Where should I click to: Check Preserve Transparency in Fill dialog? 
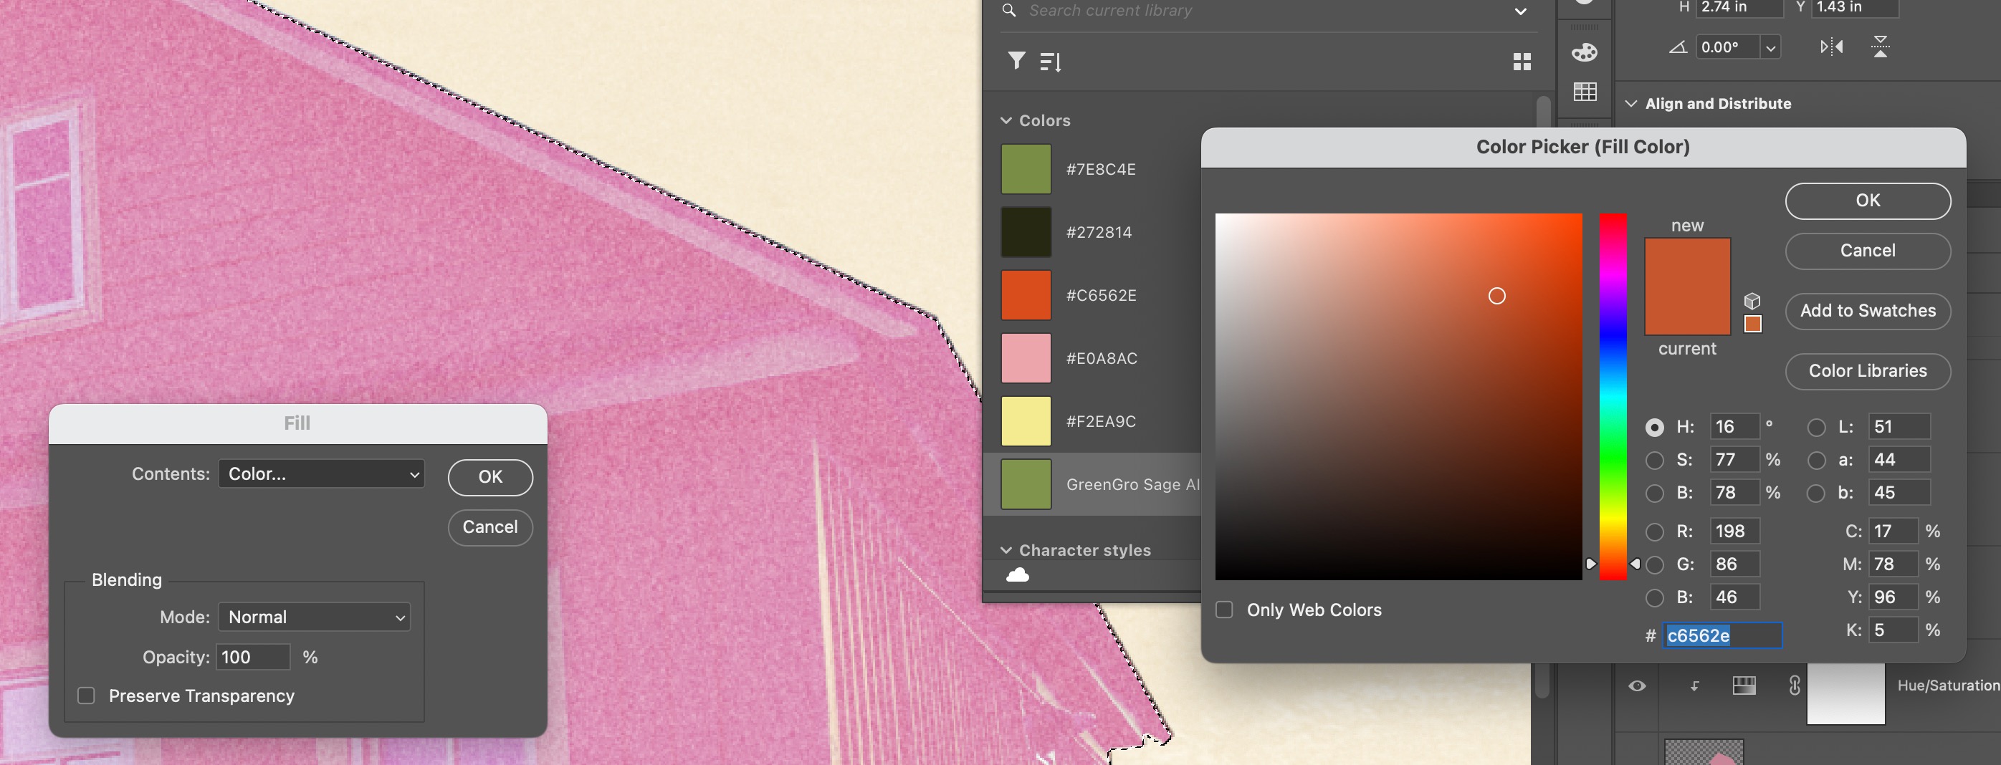click(85, 695)
